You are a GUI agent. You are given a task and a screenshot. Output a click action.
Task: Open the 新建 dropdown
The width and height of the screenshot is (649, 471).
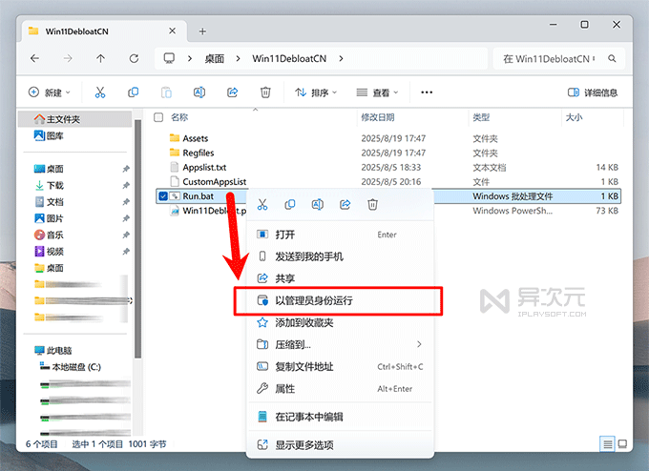[x=49, y=92]
